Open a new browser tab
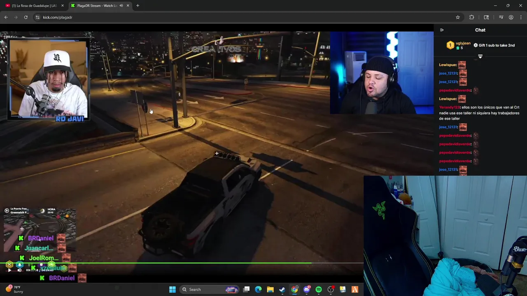Image resolution: width=527 pixels, height=296 pixels. coord(138,6)
